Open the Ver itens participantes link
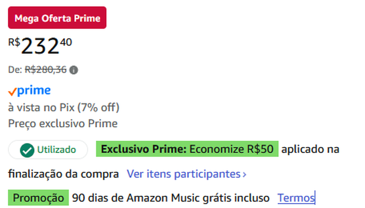Image resolution: width=365 pixels, height=208 pixels. pyautogui.click(x=183, y=173)
